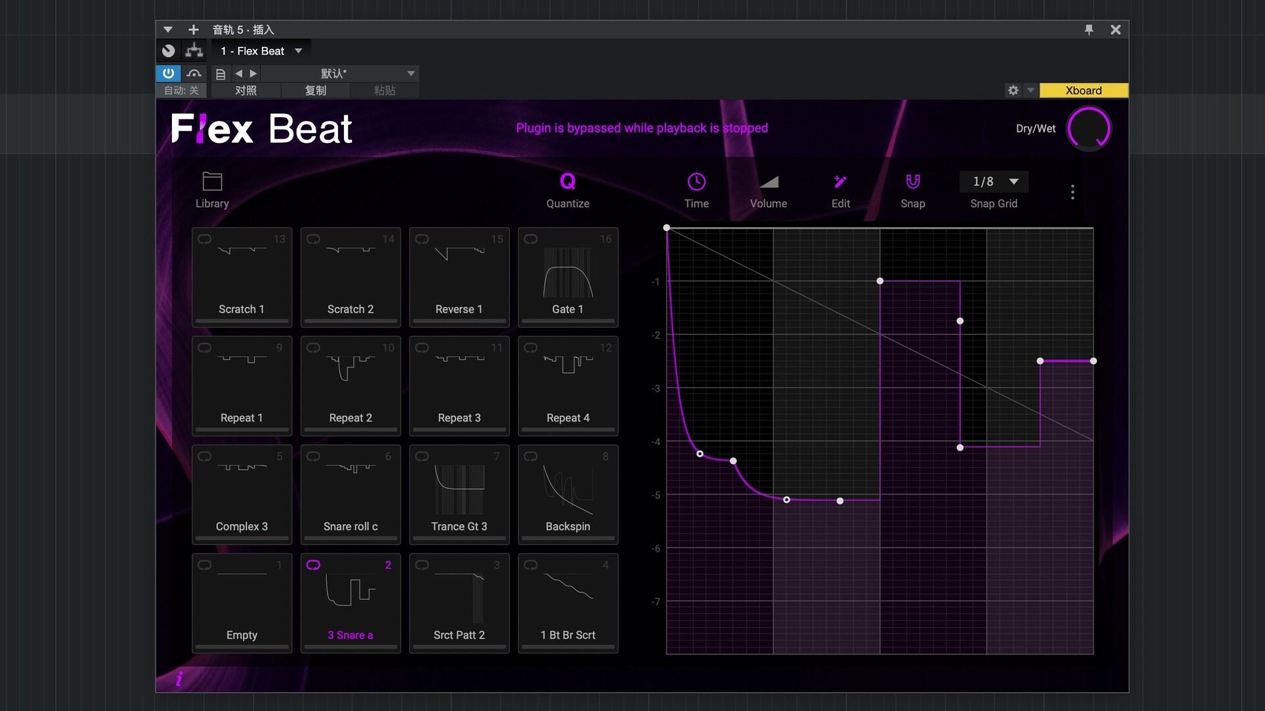Open the three-dot options menu
Image resolution: width=1265 pixels, height=711 pixels.
[x=1073, y=192]
